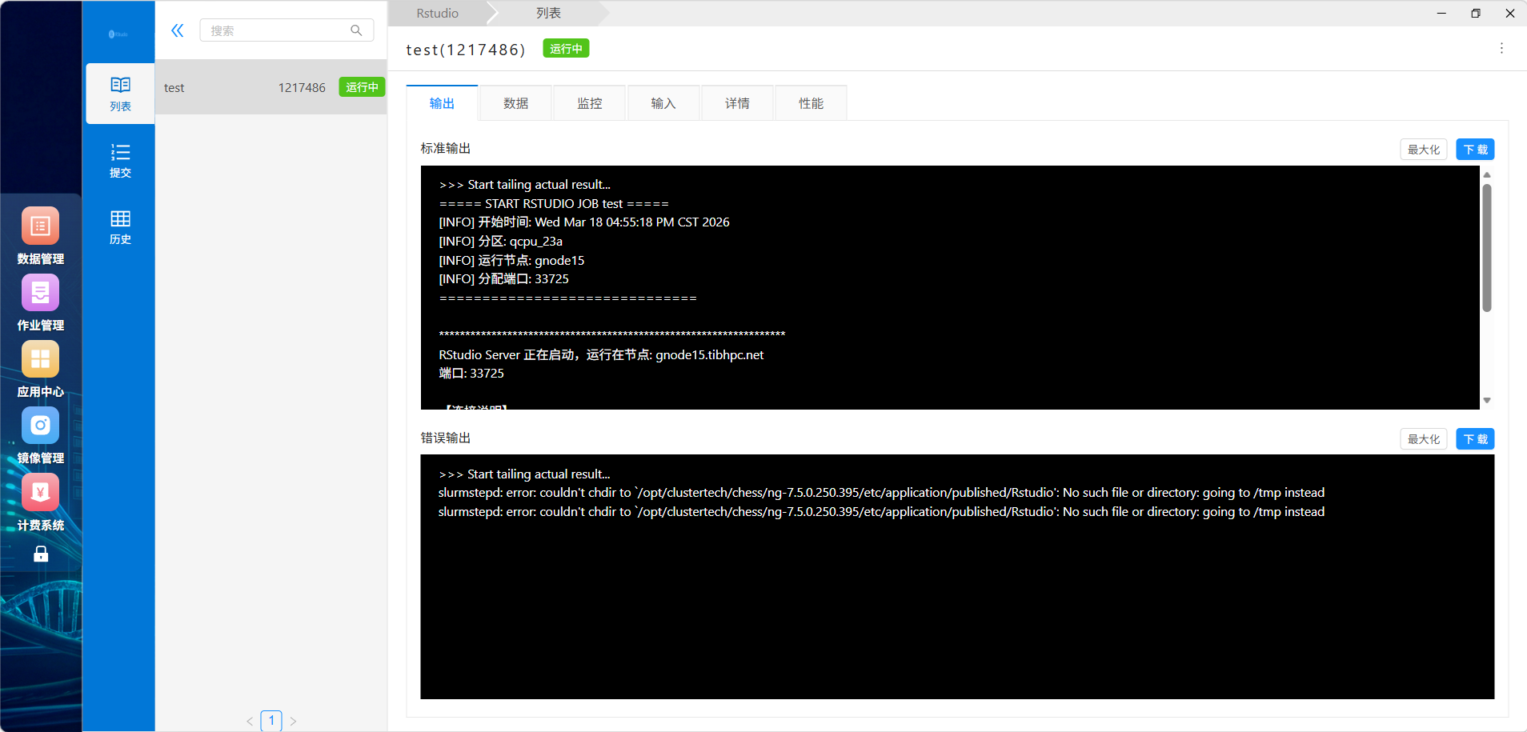The image size is (1527, 732).
Task: Switch to the 输出 tab
Action: click(x=442, y=103)
